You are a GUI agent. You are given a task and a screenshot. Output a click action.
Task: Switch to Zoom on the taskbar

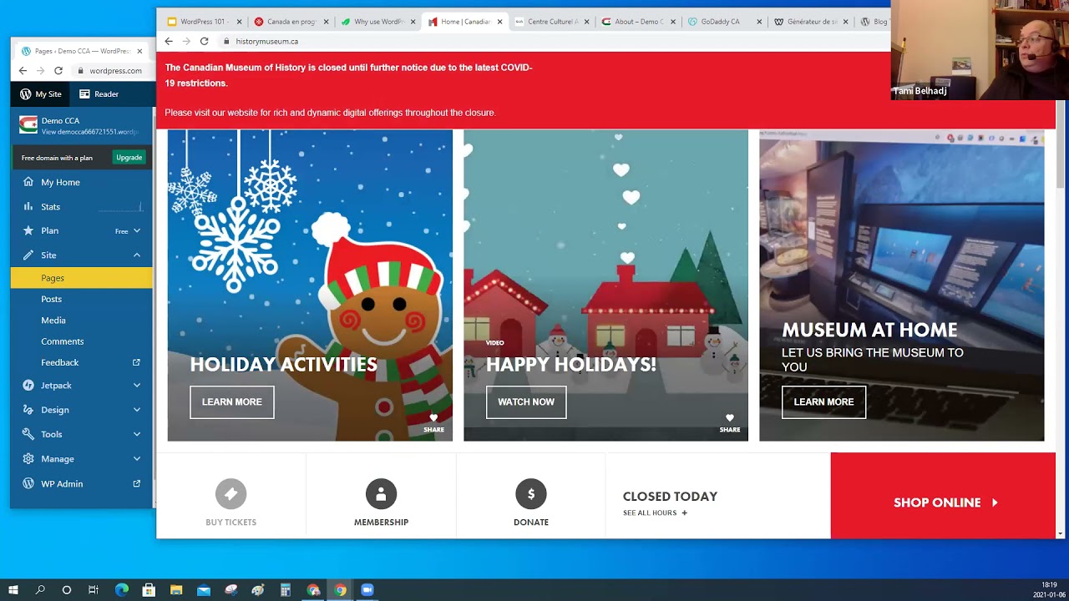(367, 590)
